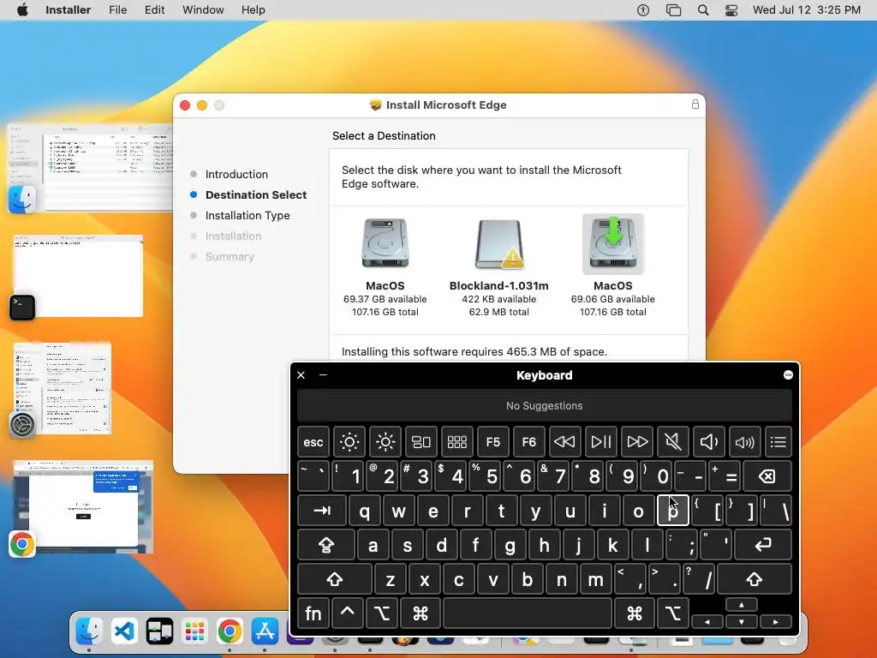Screen dimensions: 877x658
Task: Tap the right shift key
Action: tap(754, 579)
